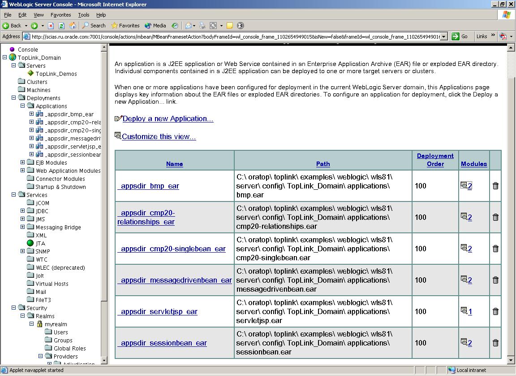
Task: Open the Media toolbar button
Action: pos(155,26)
